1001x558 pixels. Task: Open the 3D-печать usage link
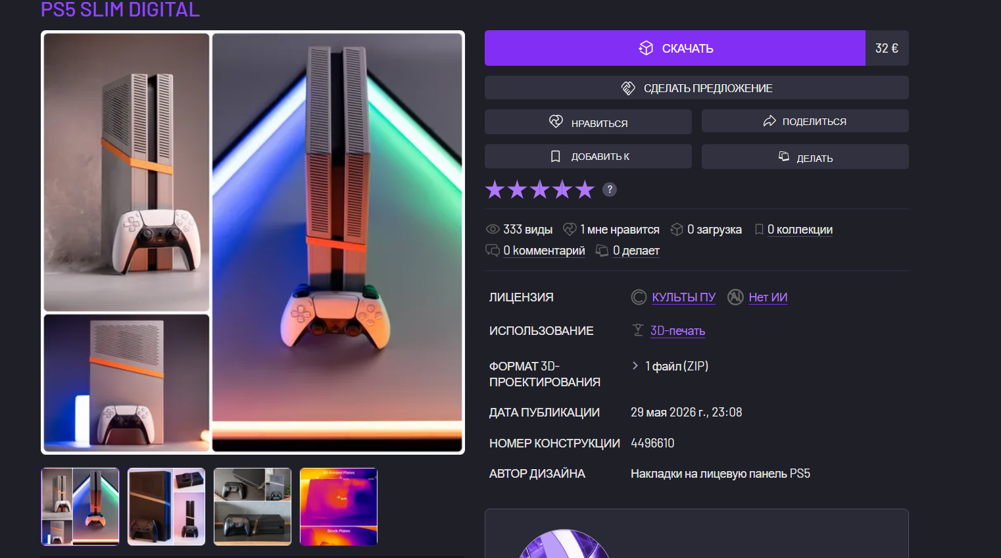click(x=677, y=331)
